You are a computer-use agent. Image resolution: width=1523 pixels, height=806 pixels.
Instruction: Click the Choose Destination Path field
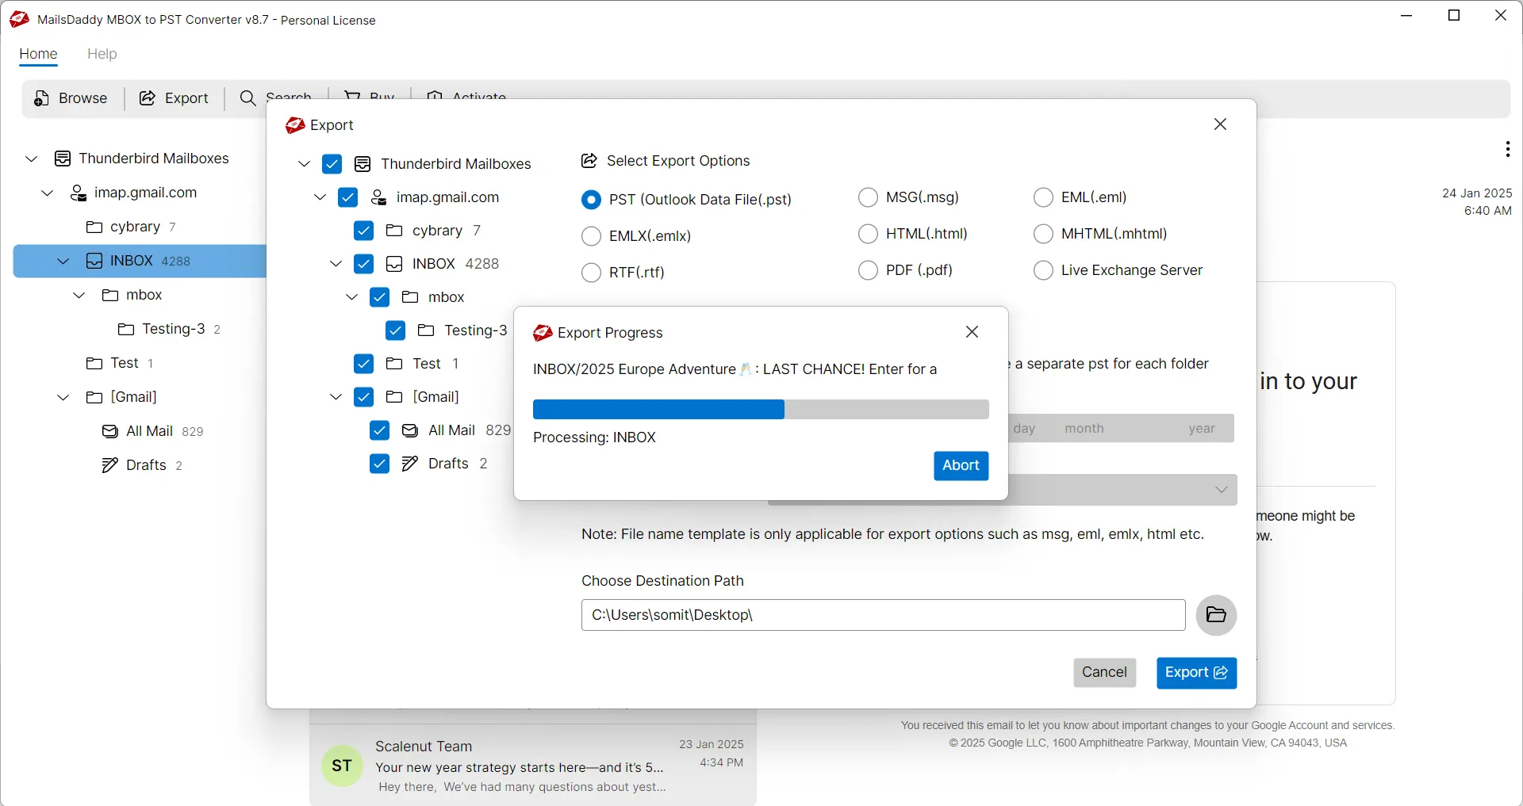[x=883, y=615]
